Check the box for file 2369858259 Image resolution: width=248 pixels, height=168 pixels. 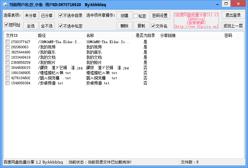coord(7,62)
